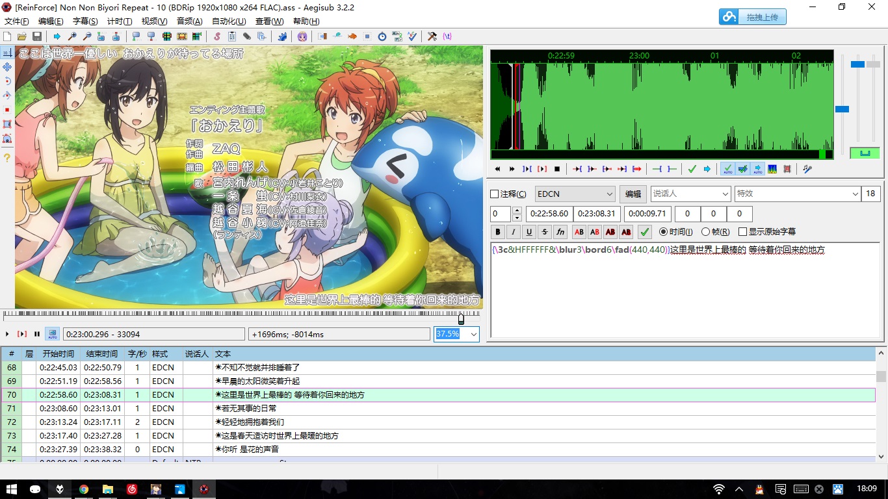Viewport: 888px width, 499px height.
Task: Stop audio playback with square icon
Action: pos(557,169)
